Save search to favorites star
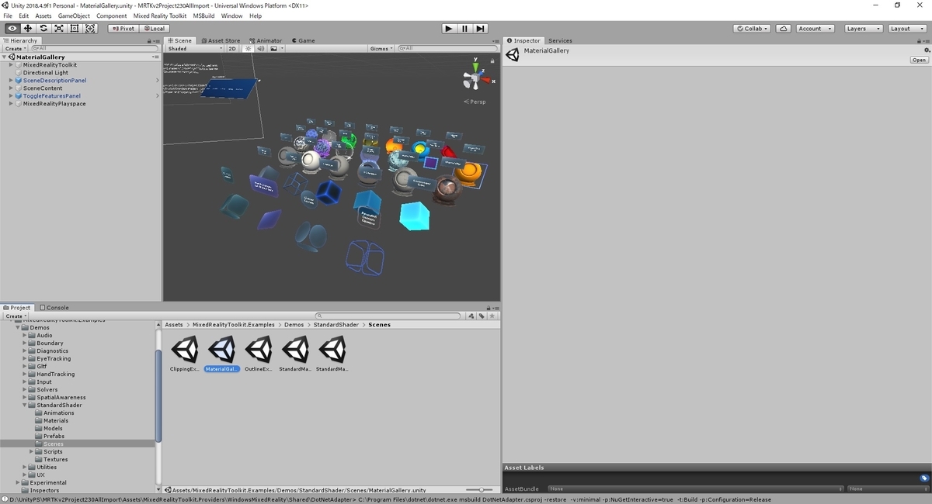 click(492, 316)
